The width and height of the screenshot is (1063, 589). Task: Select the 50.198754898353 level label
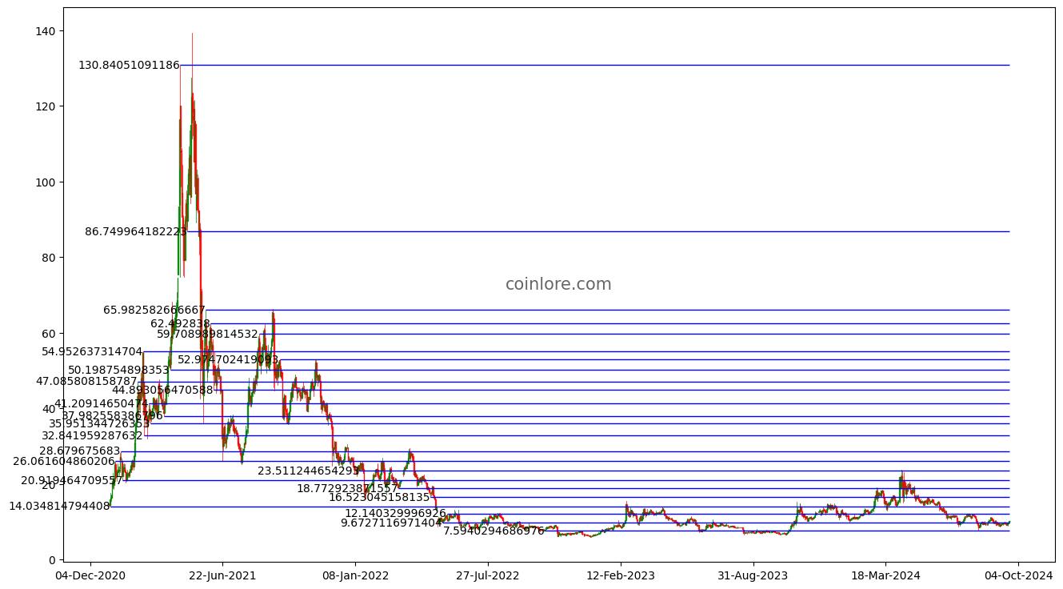(x=119, y=370)
